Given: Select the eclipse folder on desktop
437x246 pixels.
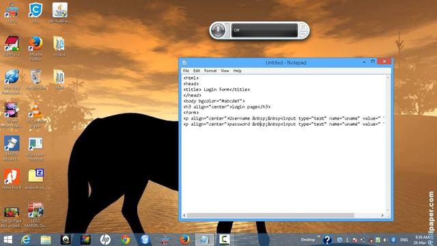Looking at the screenshot, I should tap(59, 46).
